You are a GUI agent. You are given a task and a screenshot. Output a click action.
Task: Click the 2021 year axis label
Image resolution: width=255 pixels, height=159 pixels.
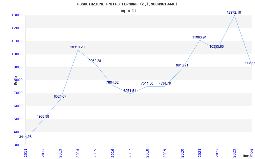[200, 153]
